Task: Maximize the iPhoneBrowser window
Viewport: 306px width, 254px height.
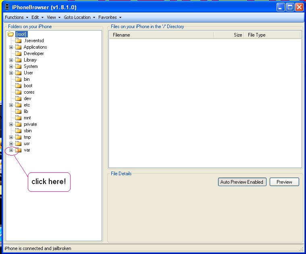Action: pos(290,7)
